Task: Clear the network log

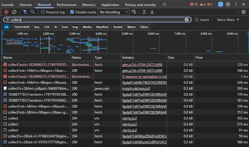Action: pos(14,12)
